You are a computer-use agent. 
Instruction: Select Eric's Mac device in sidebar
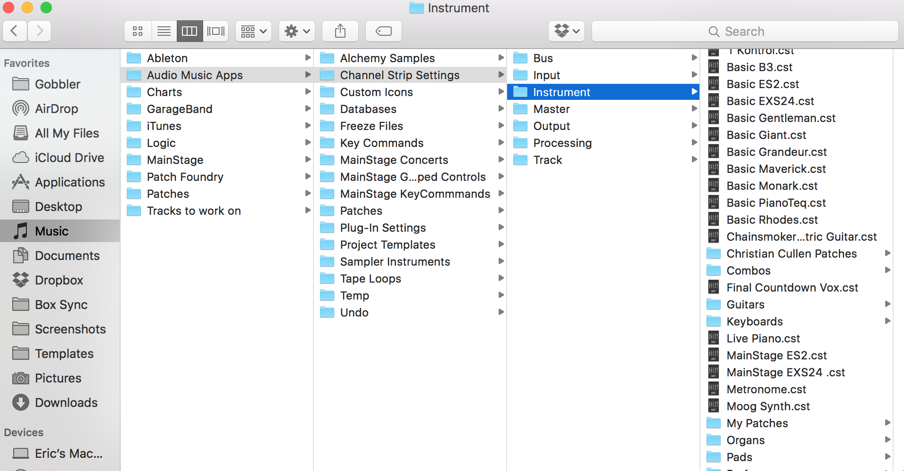[x=60, y=454]
